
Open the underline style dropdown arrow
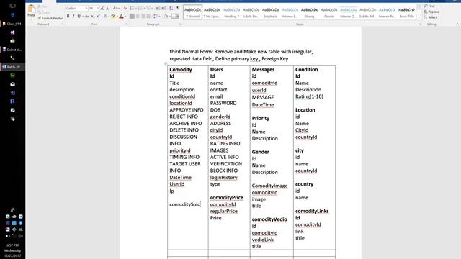click(x=83, y=17)
